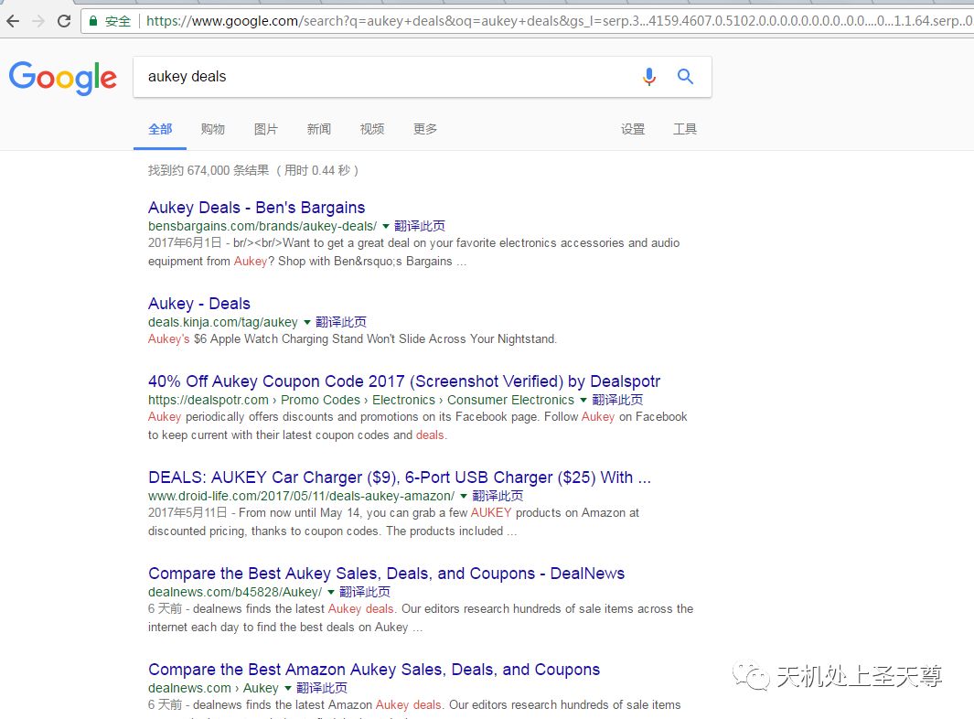Switch to the 图片 tab
The image size is (974, 719).
click(x=266, y=129)
